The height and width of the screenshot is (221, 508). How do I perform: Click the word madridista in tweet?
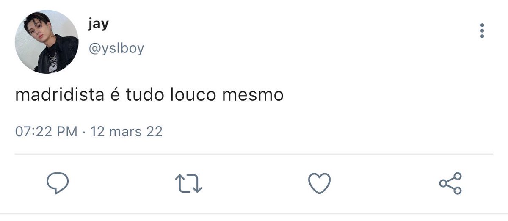[x=60, y=95]
